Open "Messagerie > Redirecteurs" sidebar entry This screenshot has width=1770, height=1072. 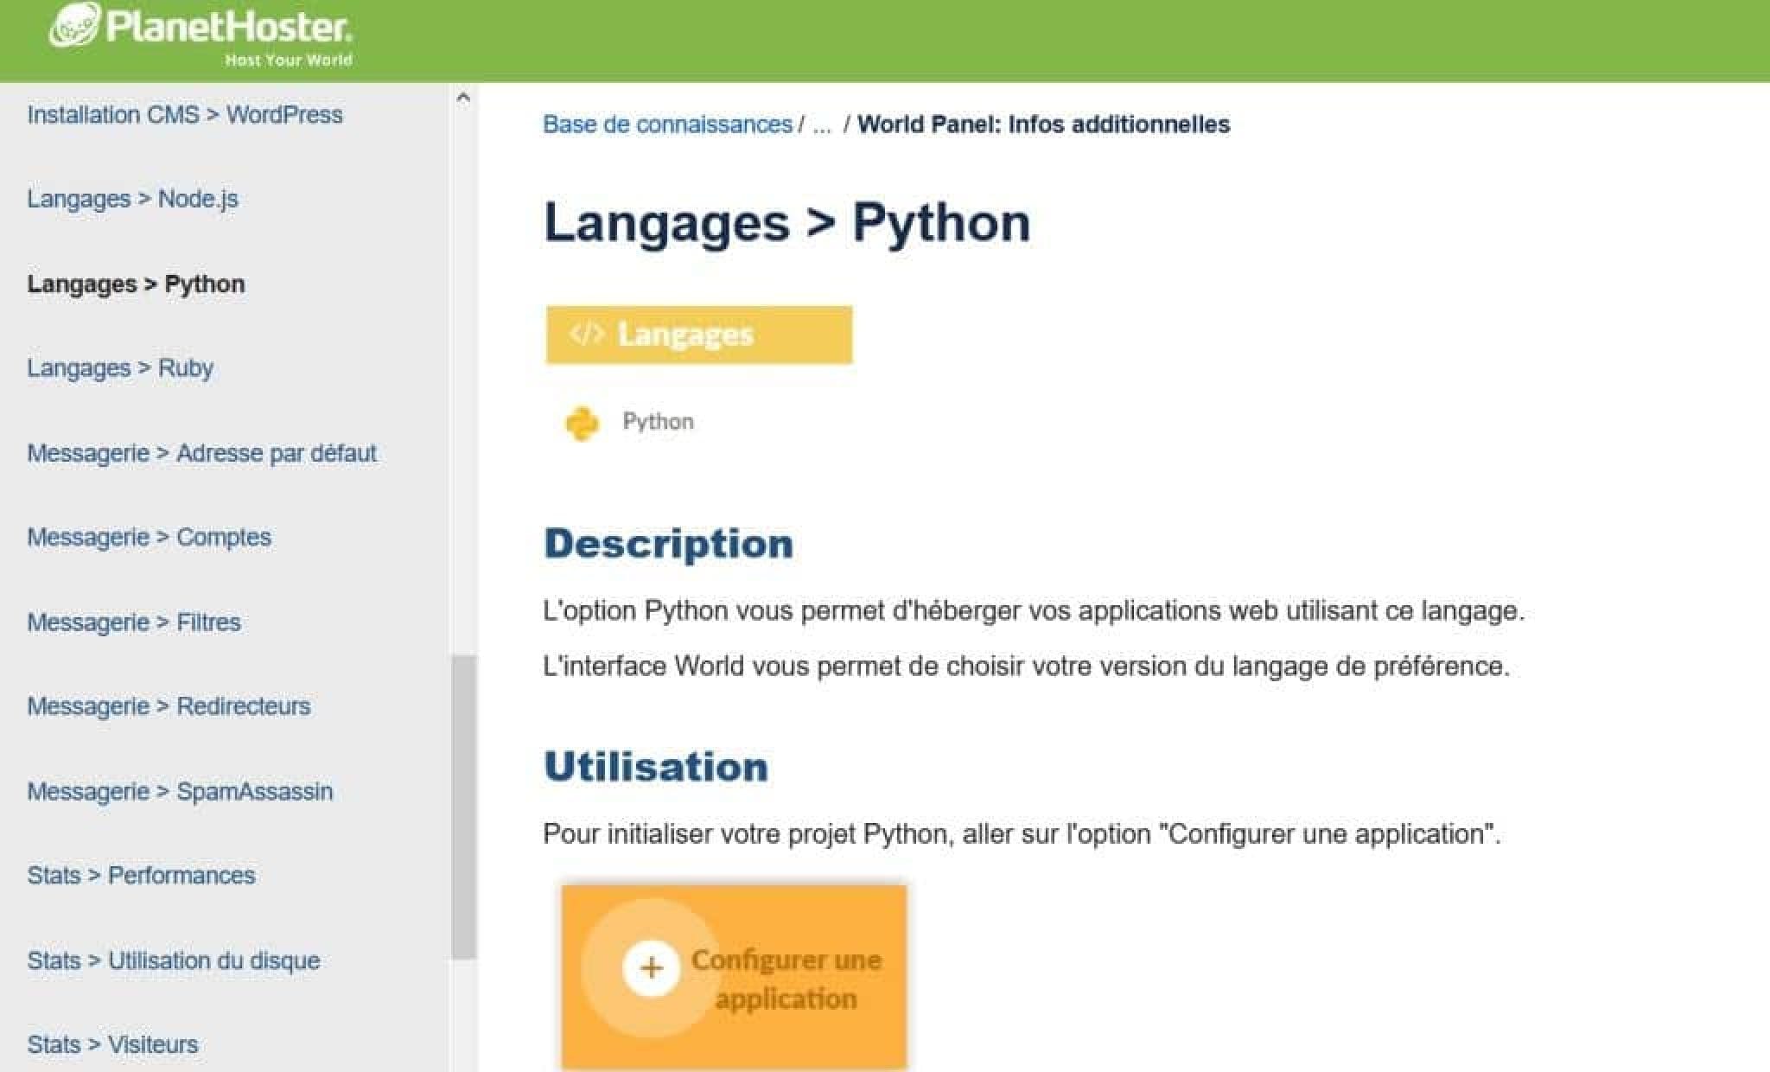(x=169, y=705)
